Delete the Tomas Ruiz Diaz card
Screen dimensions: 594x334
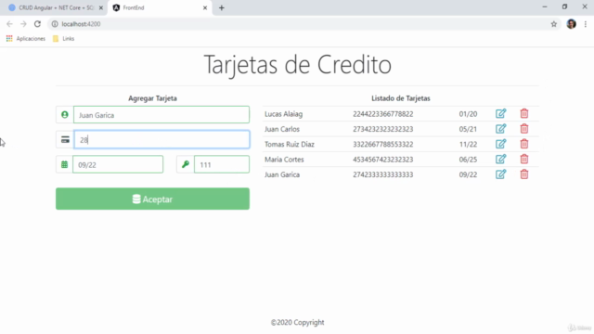(523, 144)
